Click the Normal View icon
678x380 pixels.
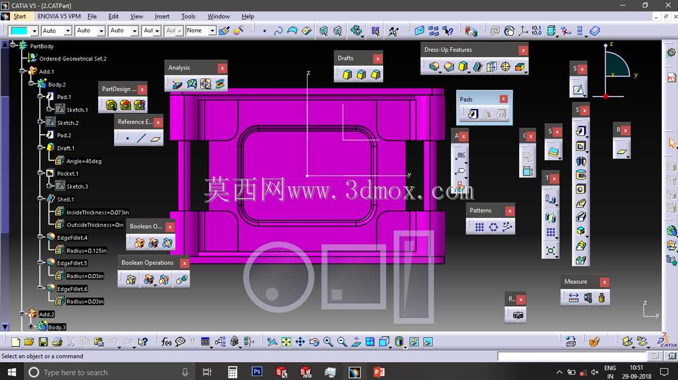click(x=356, y=342)
